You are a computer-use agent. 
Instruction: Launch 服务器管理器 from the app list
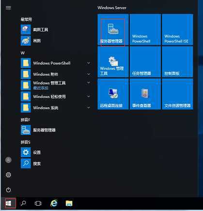click(x=38, y=130)
